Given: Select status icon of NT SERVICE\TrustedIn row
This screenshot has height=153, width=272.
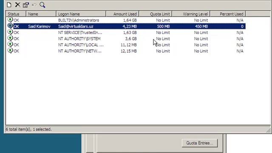Looking at the screenshot, I should click(10, 32).
